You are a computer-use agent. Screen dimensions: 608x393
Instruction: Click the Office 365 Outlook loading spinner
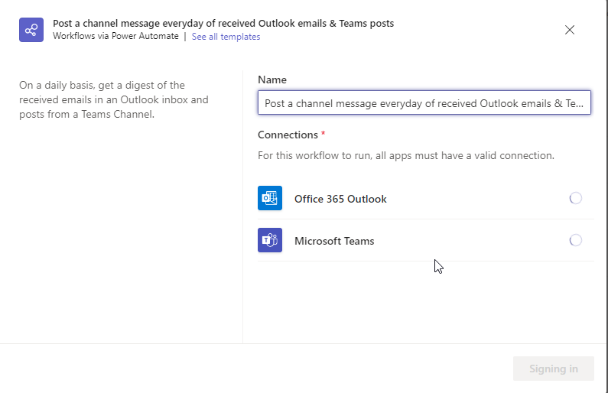(x=575, y=198)
